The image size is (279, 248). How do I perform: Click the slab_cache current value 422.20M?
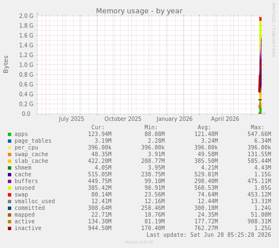(99, 161)
